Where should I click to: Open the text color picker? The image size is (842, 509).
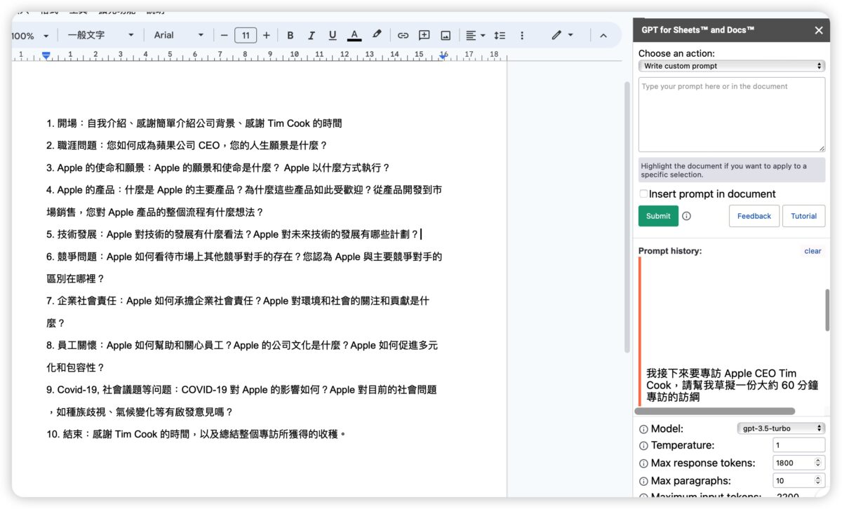(354, 35)
